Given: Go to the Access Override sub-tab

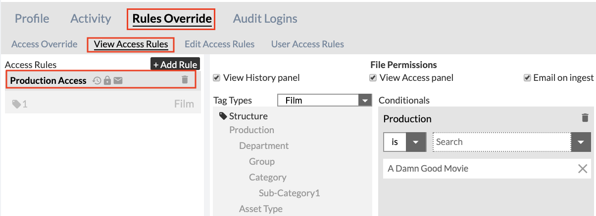Looking at the screenshot, I should point(45,44).
